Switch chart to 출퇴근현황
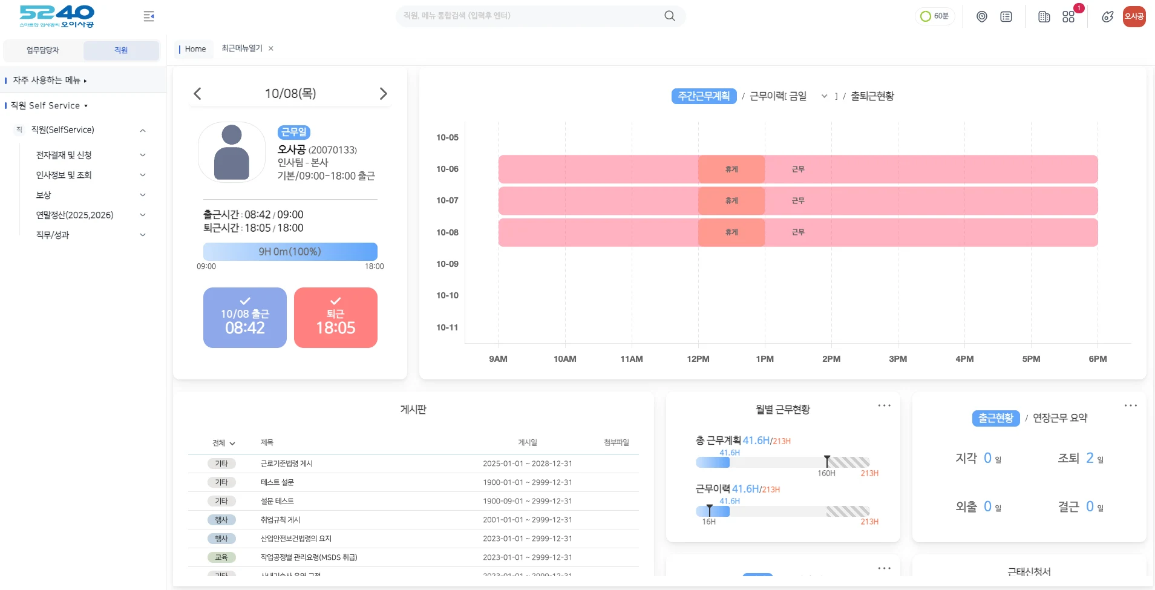 (872, 96)
